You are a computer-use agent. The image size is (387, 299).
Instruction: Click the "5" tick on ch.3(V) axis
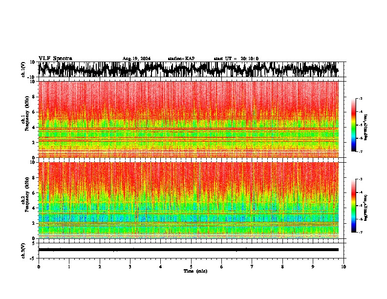pos(34,243)
